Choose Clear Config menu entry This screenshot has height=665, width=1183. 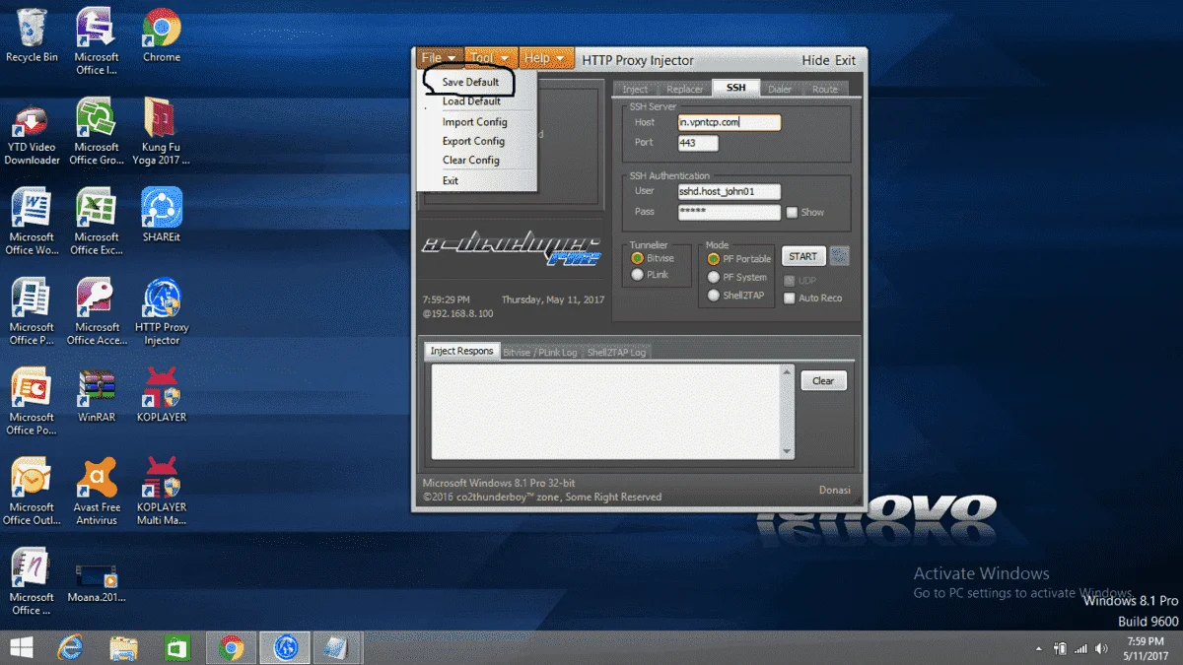[470, 161]
